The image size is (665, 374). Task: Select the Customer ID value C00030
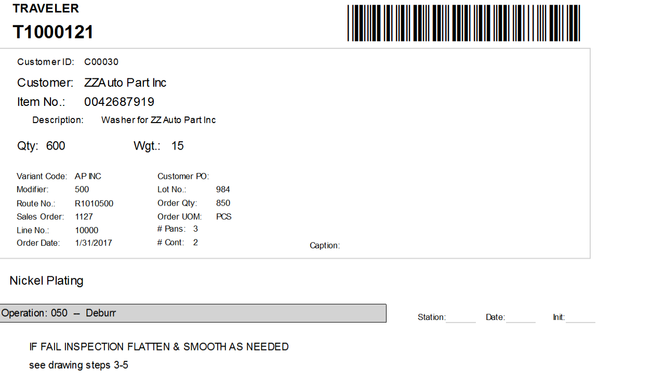(x=101, y=62)
